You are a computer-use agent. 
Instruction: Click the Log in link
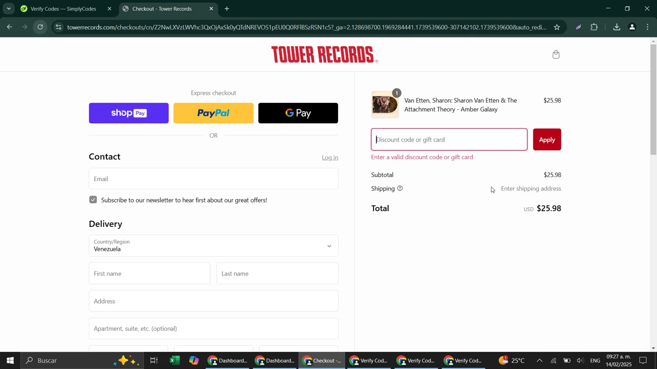tap(330, 158)
